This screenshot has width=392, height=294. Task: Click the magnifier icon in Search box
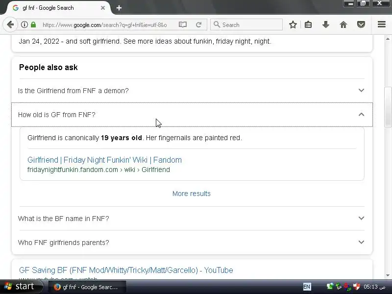pos(217,24)
